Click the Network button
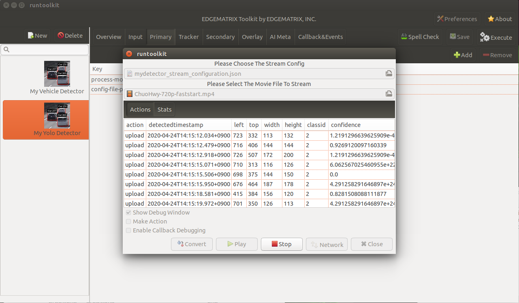The image size is (519, 303). (x=327, y=244)
